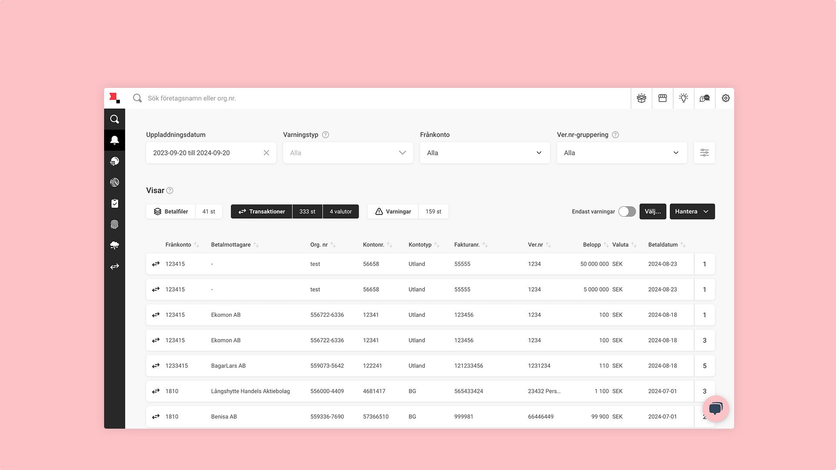Viewport: 836px width, 470px height.
Task: Click warning count 1 on 50 000 000 row
Action: 705,264
